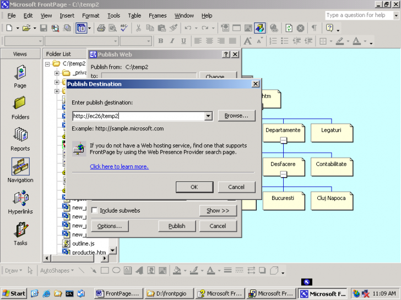Image resolution: width=401 pixels, height=300 pixels.
Task: Open the publish destination dropdown list
Action: click(x=208, y=116)
